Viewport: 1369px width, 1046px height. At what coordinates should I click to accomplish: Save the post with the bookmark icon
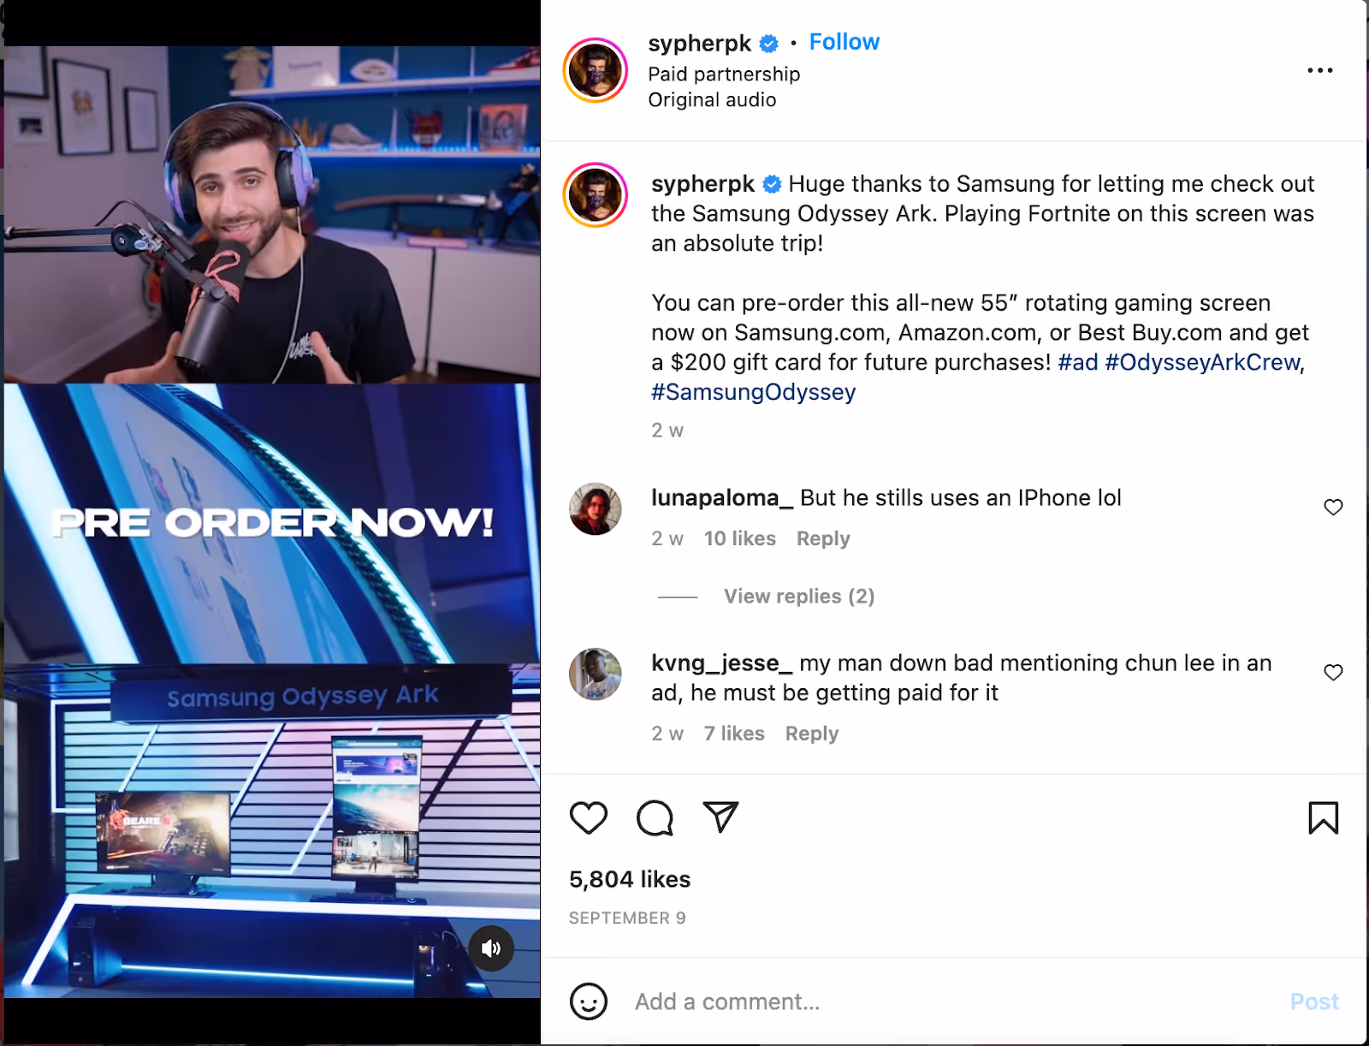click(1323, 818)
